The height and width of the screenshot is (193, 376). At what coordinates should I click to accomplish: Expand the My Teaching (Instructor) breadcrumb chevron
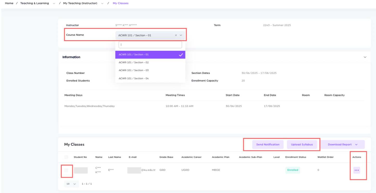click(102, 3)
